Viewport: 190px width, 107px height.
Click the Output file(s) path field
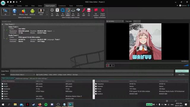point(92,71)
